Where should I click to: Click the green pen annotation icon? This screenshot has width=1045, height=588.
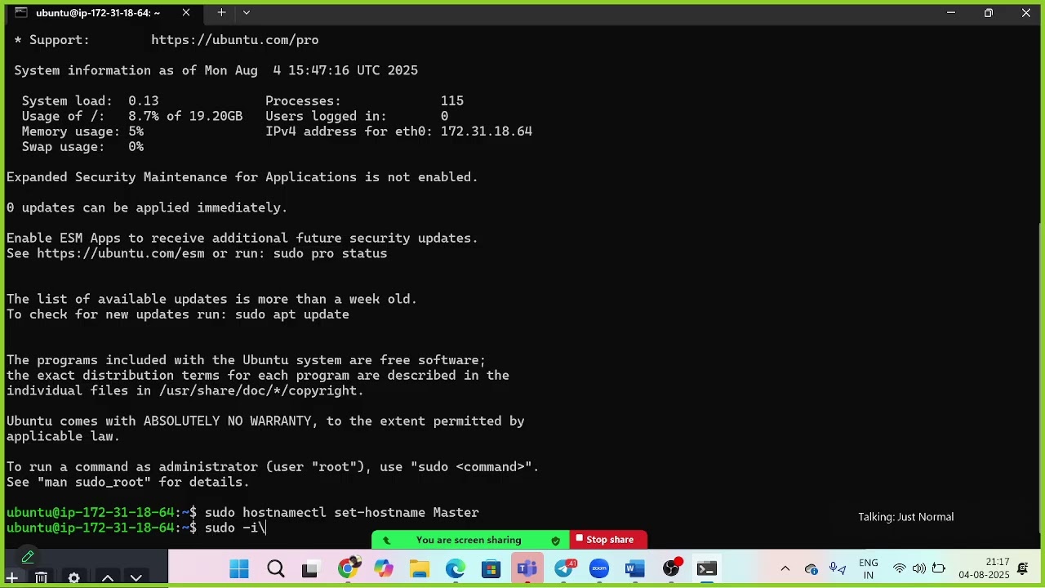(28, 557)
